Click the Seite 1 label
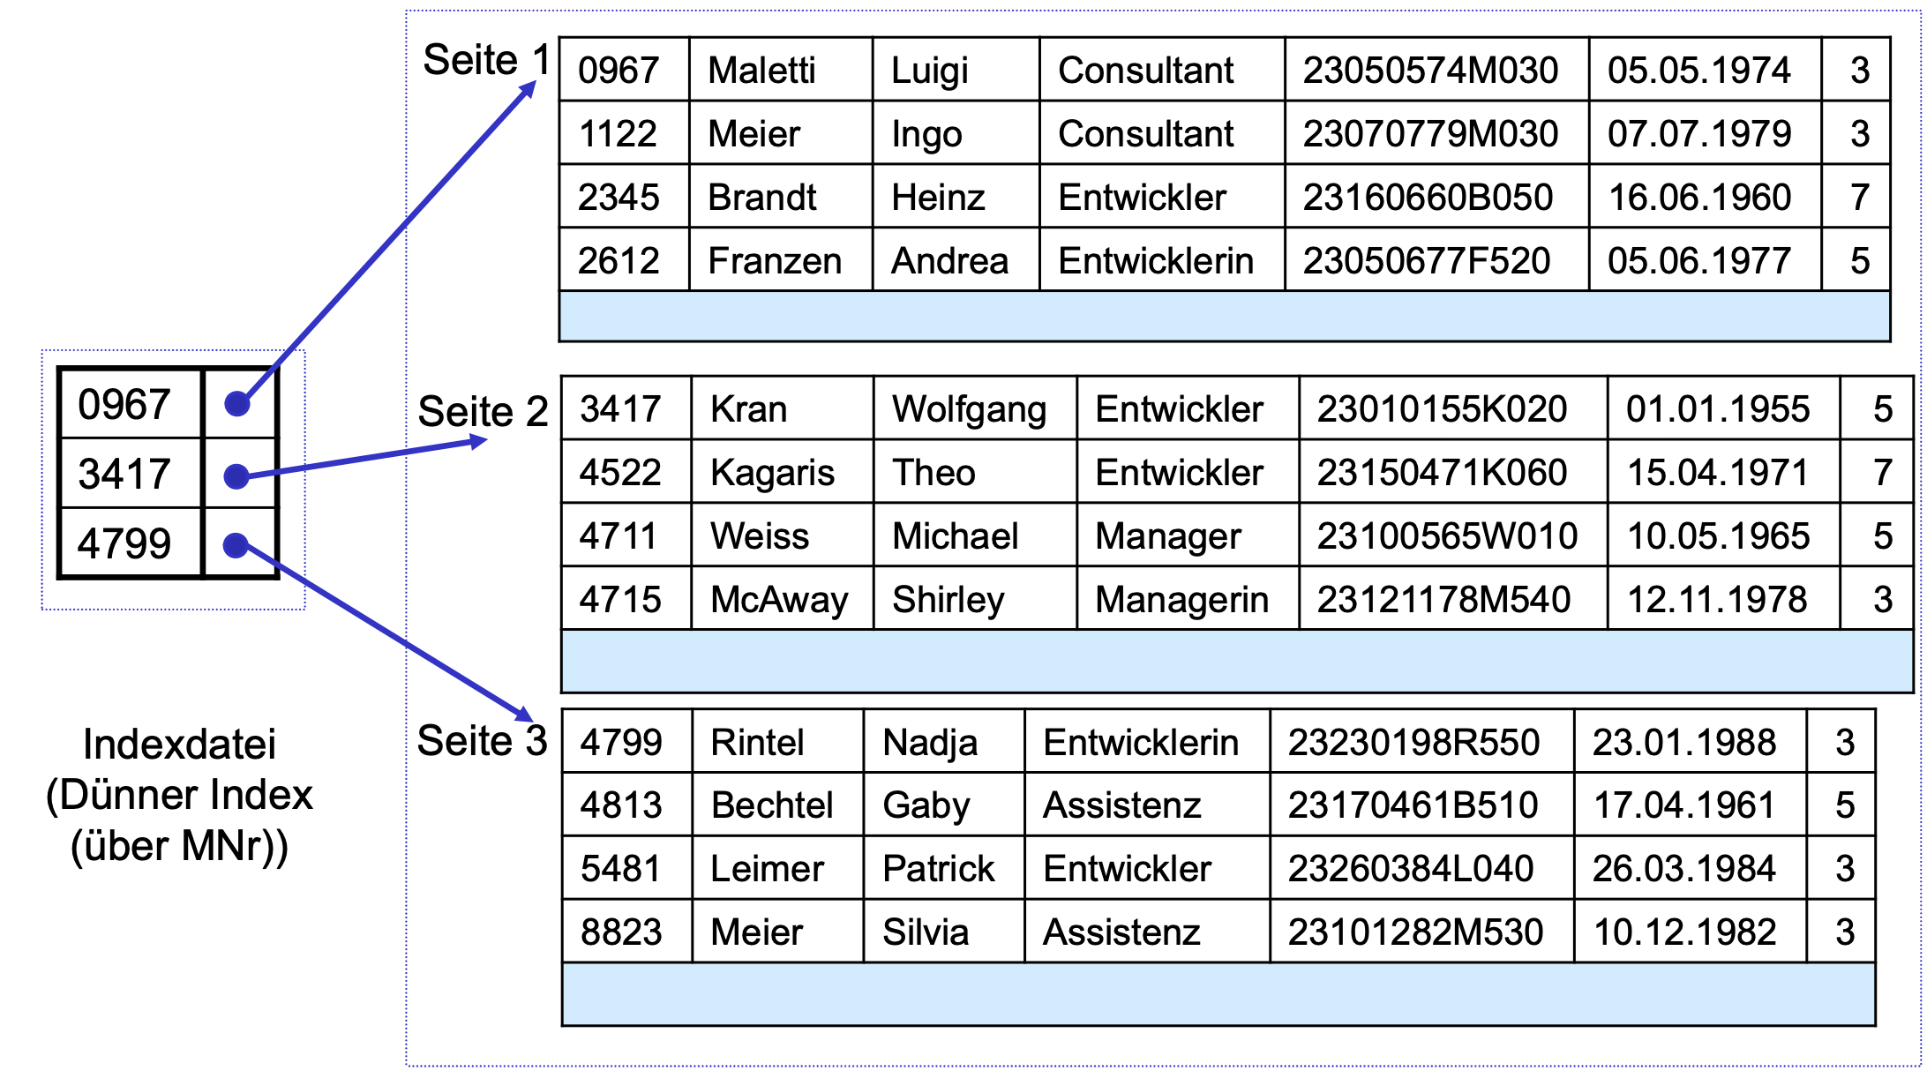1927x1078 pixels. [x=486, y=60]
